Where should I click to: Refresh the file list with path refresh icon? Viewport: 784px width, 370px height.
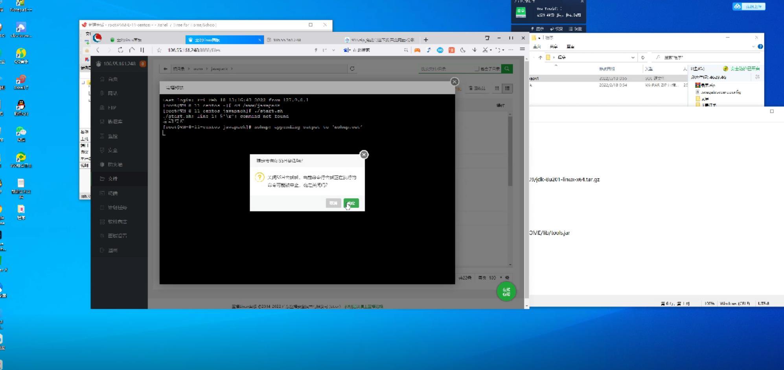(x=352, y=69)
